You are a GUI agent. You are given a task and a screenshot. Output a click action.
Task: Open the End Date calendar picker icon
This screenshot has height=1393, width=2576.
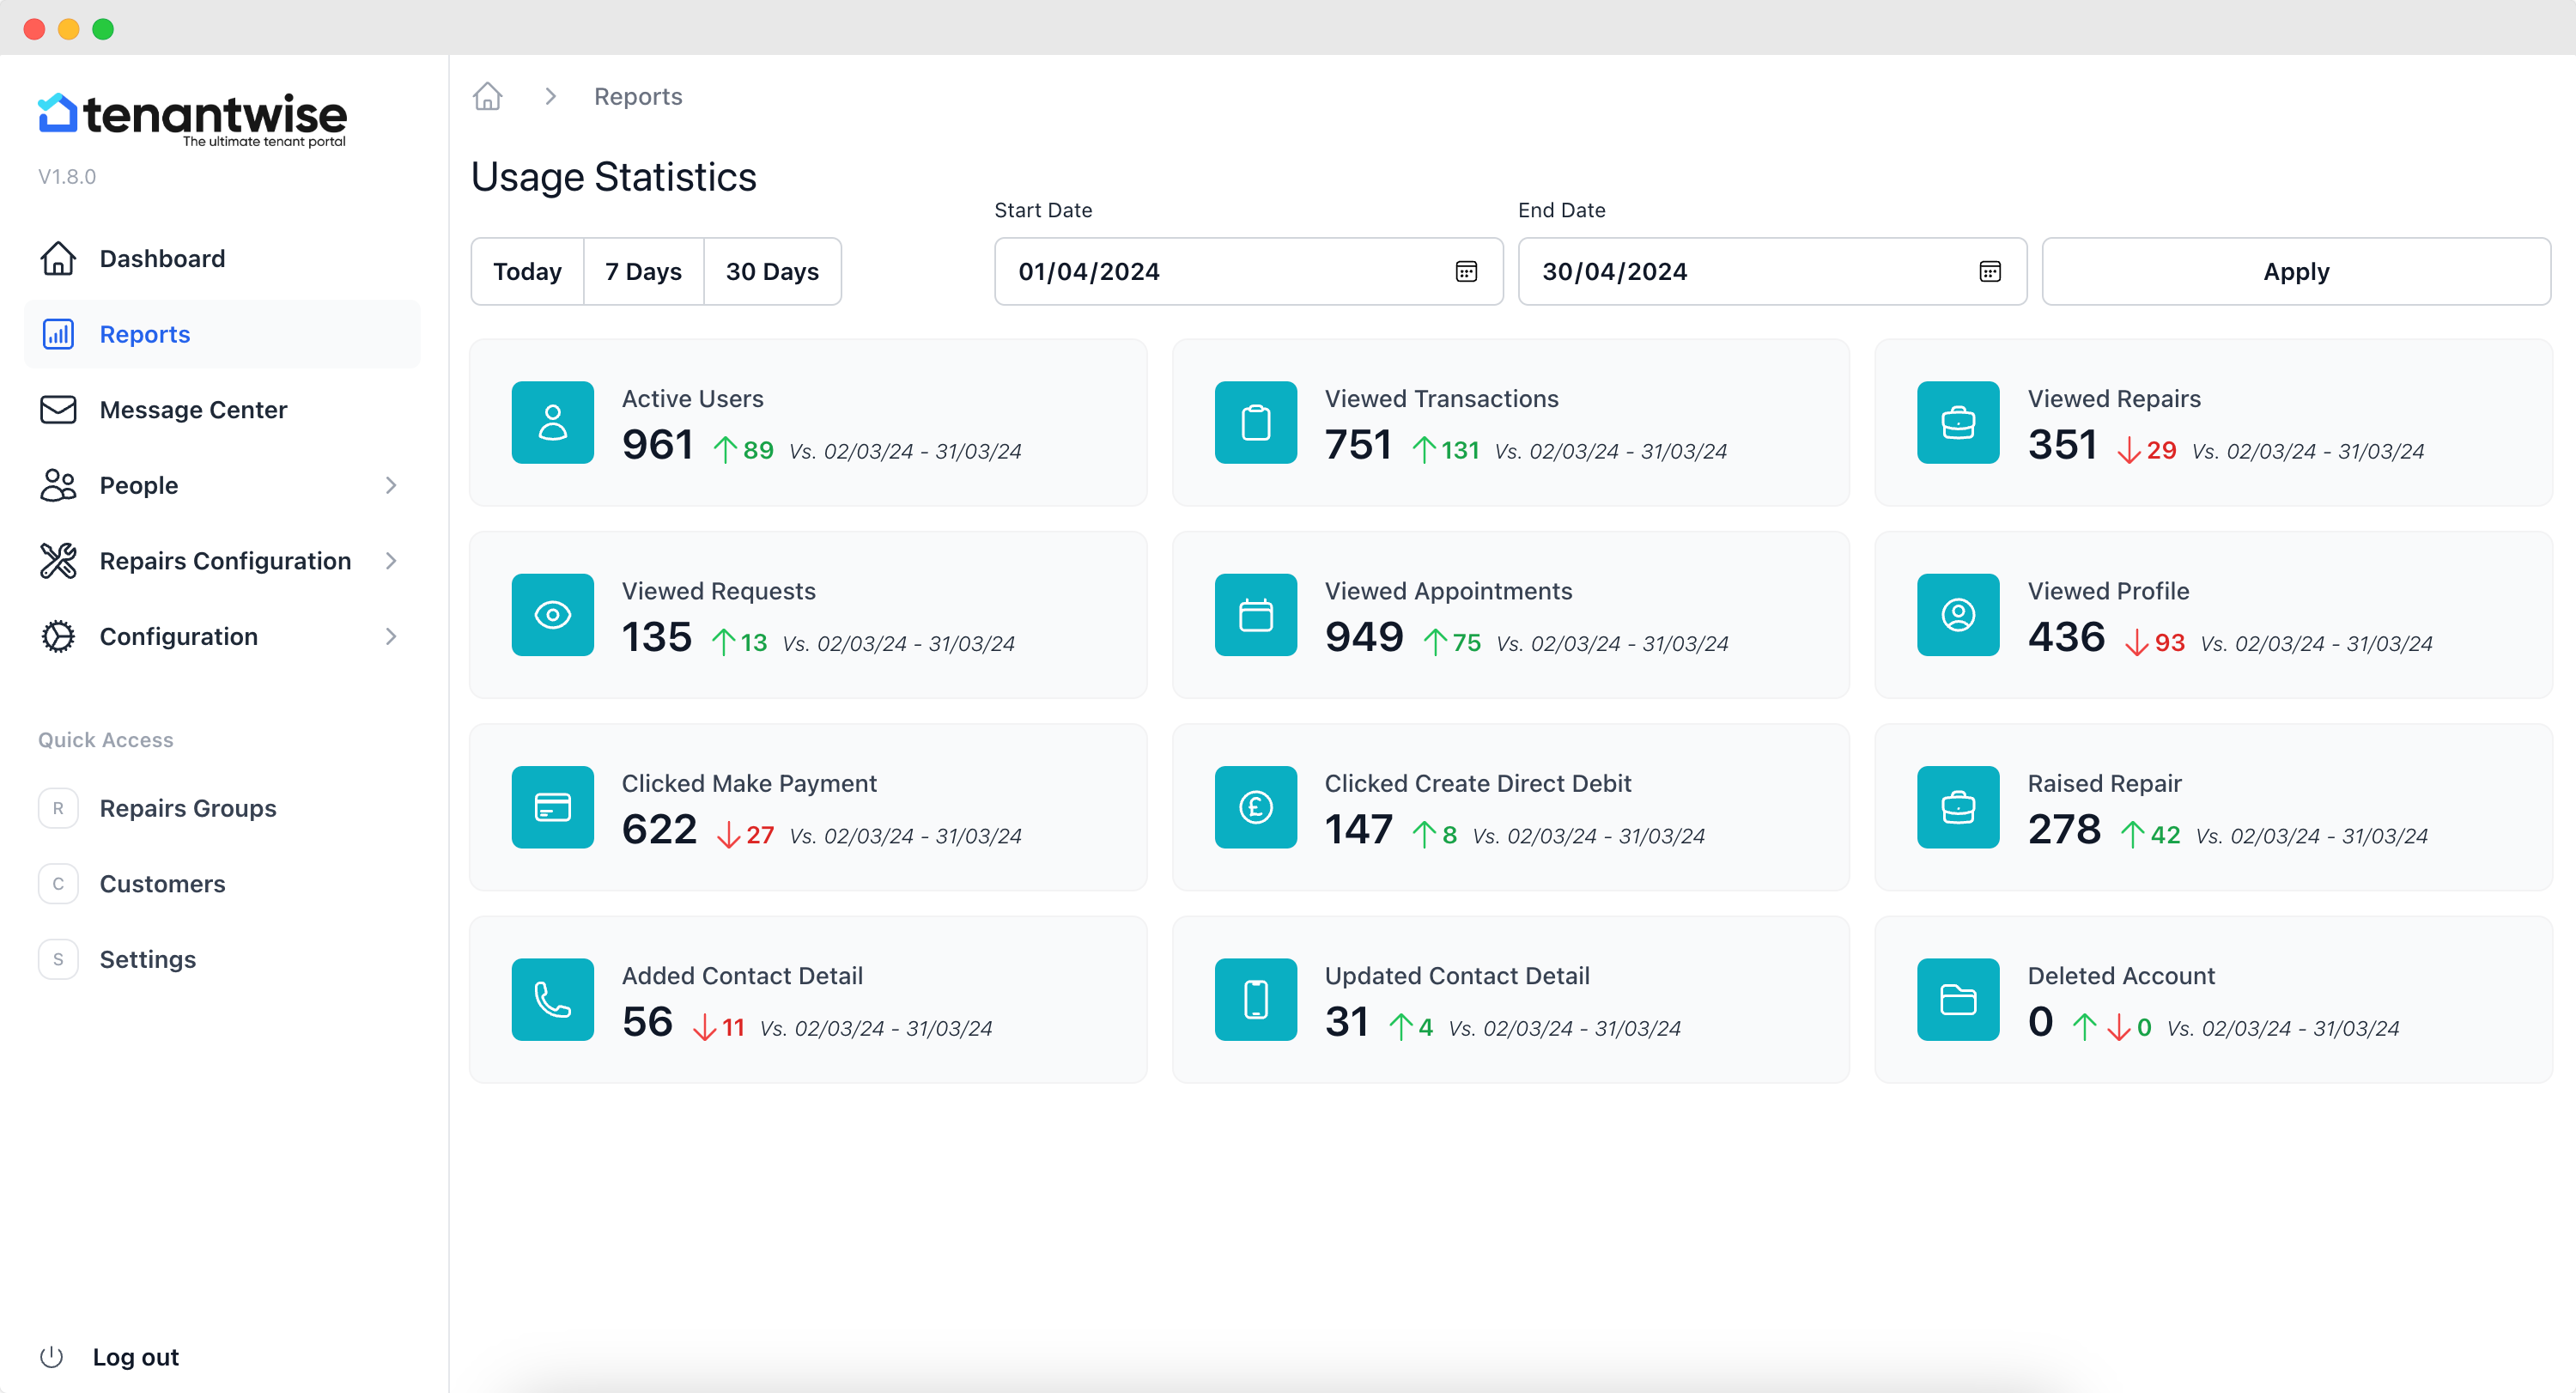pos(1990,271)
